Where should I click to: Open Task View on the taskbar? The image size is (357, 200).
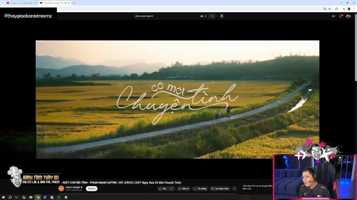tap(17, 197)
